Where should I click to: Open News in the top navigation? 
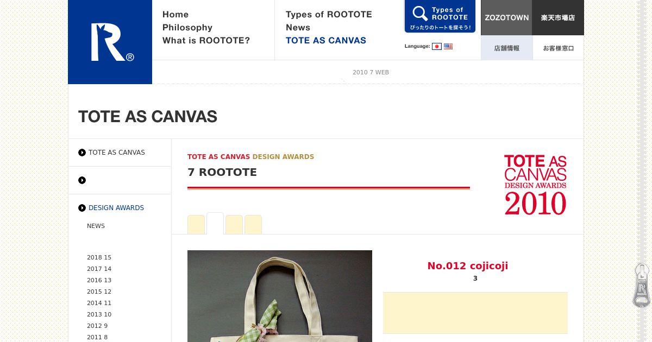point(298,28)
